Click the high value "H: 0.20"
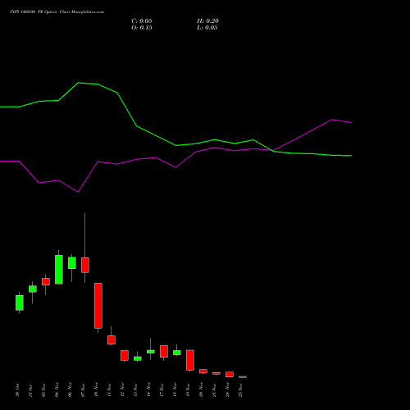Screen dimensions: 410x410 tap(207, 21)
